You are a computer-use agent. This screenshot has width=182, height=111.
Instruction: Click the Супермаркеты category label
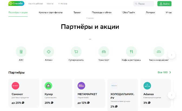click(x=76, y=60)
